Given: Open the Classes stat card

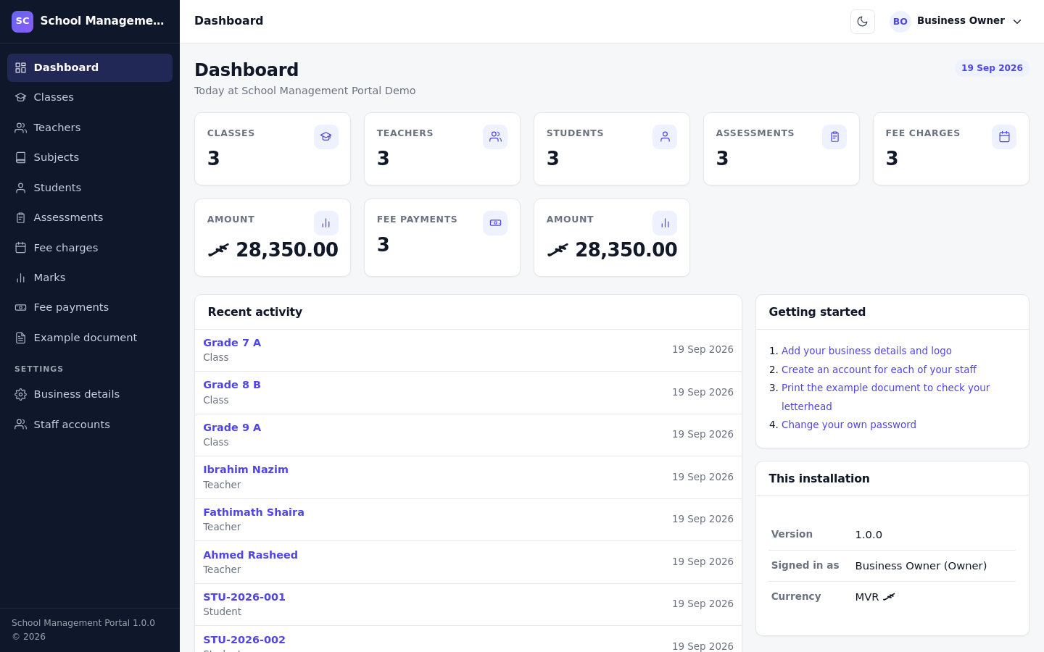Looking at the screenshot, I should pyautogui.click(x=273, y=149).
